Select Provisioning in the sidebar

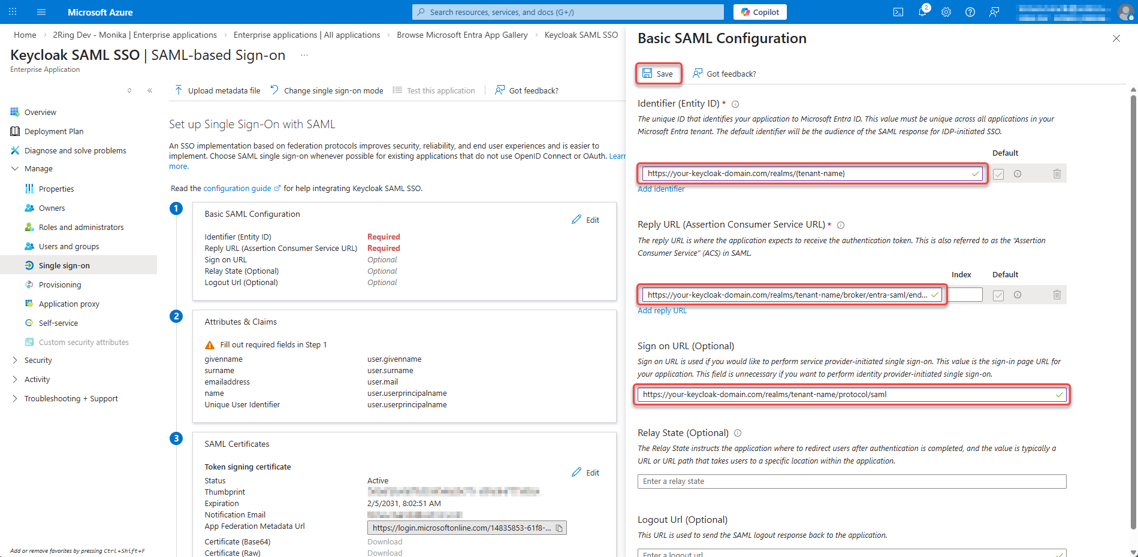pos(60,284)
